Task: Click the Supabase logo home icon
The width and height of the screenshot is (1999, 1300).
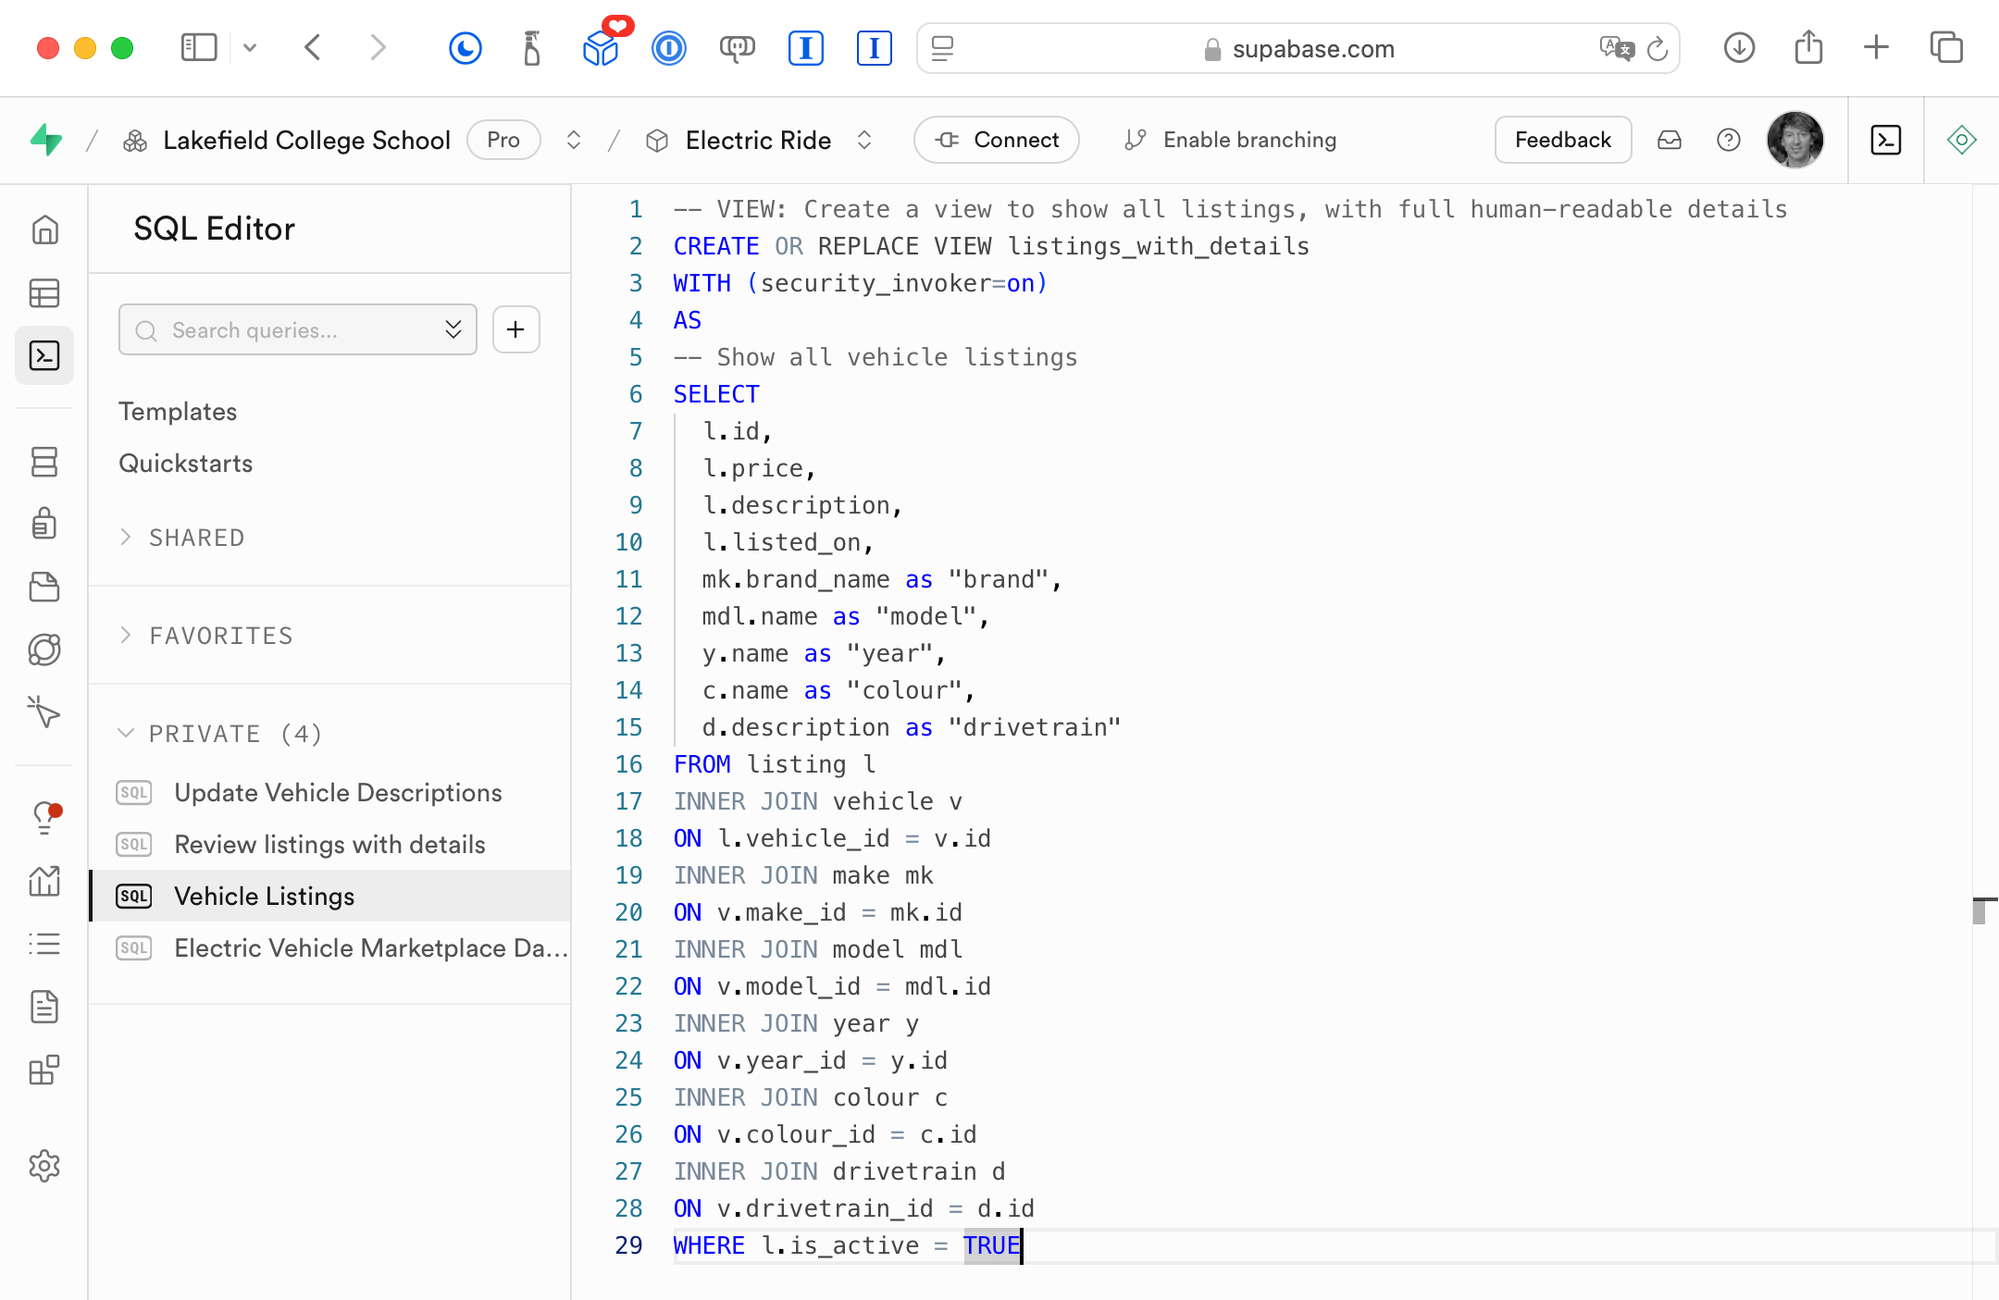Action: (46, 140)
